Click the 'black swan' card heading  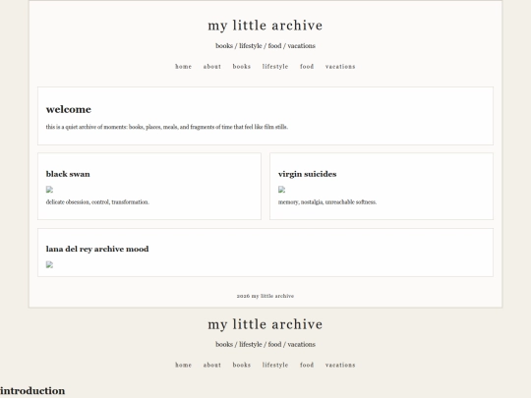[x=68, y=174]
